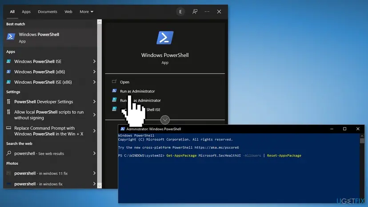Click the Windows PowerShell title in preview pane
This screenshot has height=207, width=368.
pos(165,55)
